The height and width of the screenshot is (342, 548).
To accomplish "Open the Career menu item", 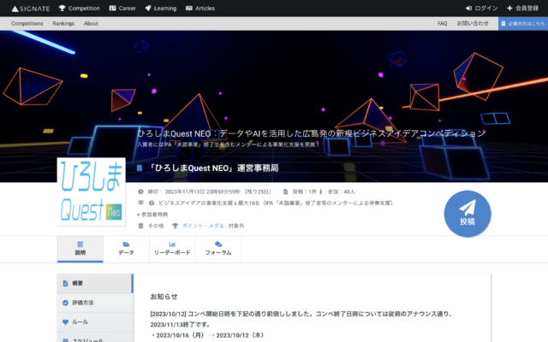I will coord(122,9).
